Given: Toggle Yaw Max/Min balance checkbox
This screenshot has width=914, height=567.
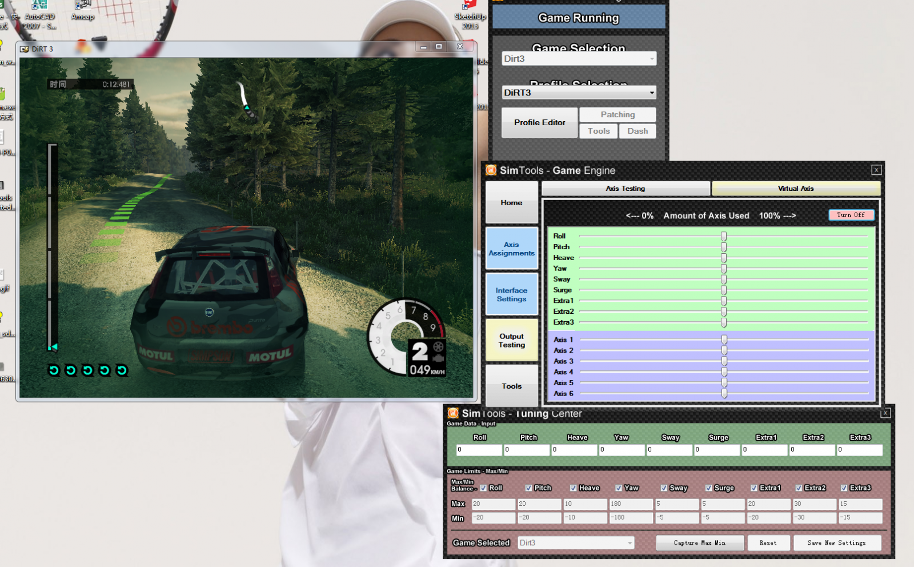Looking at the screenshot, I should coord(619,488).
